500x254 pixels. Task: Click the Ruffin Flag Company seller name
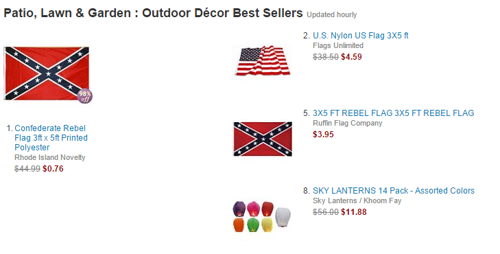click(x=347, y=123)
